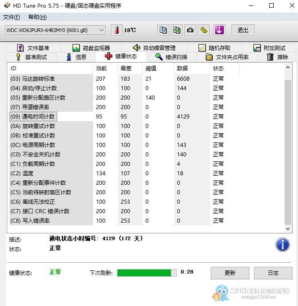Open options via the tools icon
298x306 pixels.
pyautogui.click(x=204, y=30)
